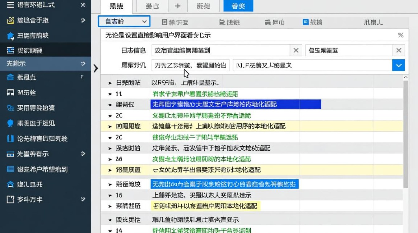The image size is (418, 233).
Task: Expand the blue chevron beside the filter field
Action: click(398, 66)
